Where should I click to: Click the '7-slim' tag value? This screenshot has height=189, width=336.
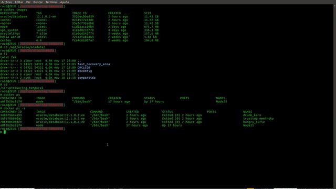[41, 34]
